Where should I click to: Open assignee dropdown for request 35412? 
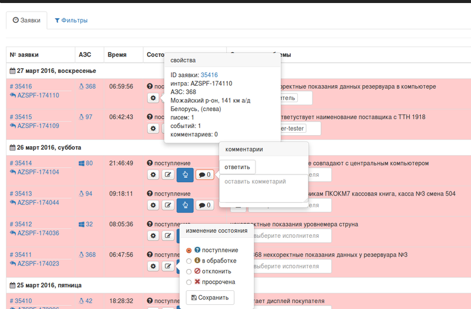[293, 236]
